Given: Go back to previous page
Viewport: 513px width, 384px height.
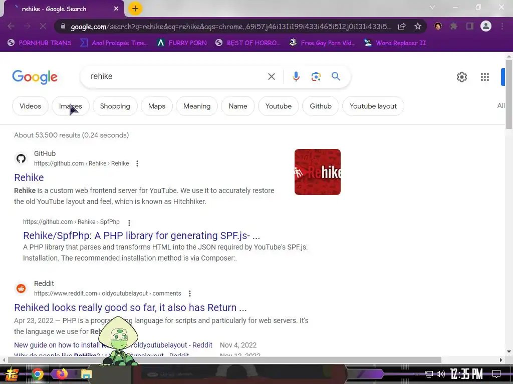Looking at the screenshot, I should point(11,26).
